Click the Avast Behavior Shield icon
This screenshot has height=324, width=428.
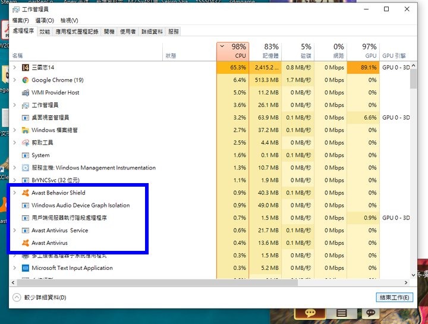tap(26, 193)
